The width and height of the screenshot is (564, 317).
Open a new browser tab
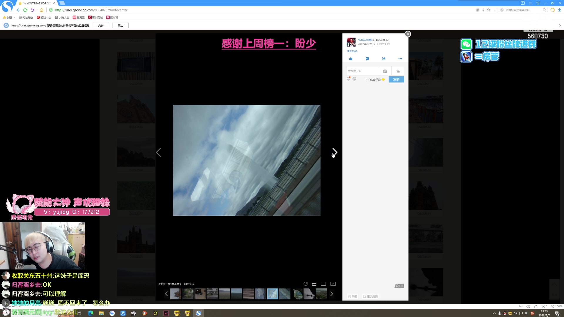[62, 3]
